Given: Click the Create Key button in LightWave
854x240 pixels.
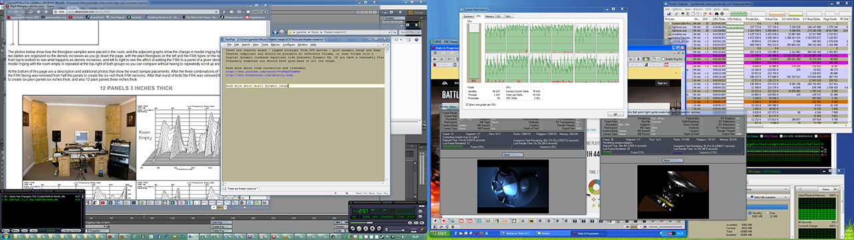Looking at the screenshot, I should (x=222, y=227).
